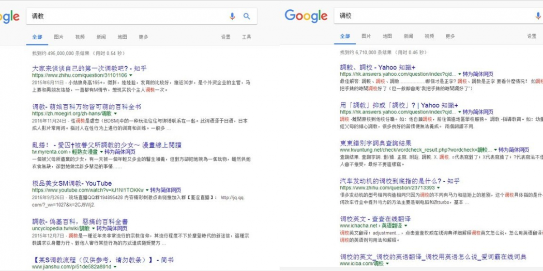Click the voice search microphone in 调教 window
Screen dimensions: 543x271
coord(232,16)
